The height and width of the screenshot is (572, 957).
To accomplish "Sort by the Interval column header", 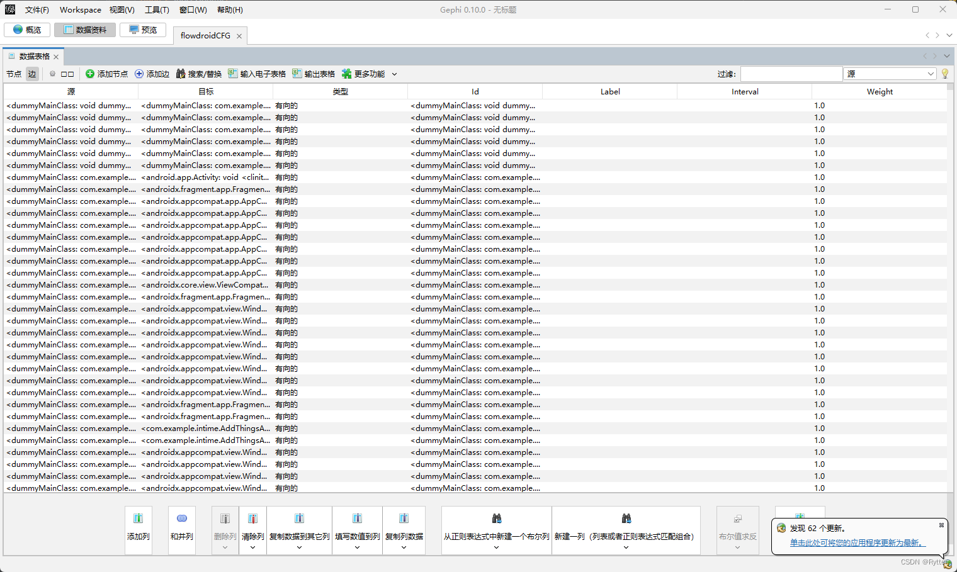I will [745, 92].
